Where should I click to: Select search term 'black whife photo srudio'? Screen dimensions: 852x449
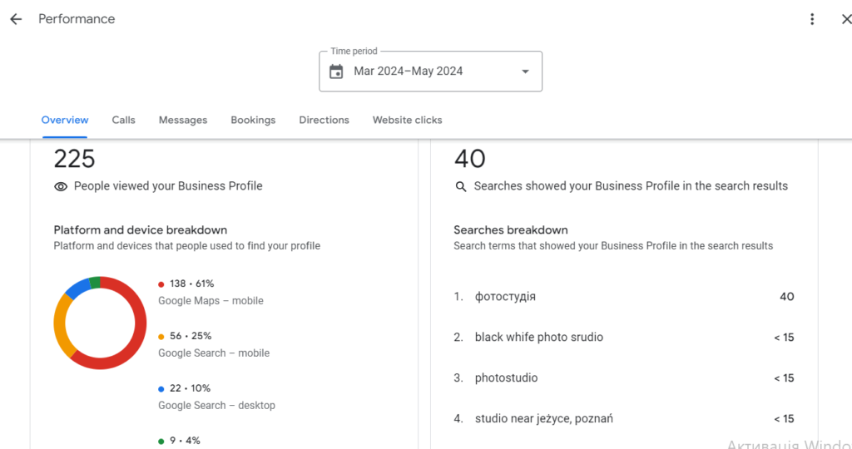(x=539, y=337)
